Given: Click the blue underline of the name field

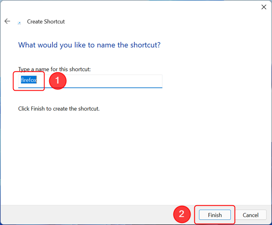Looking at the screenshot, I should (90, 88).
